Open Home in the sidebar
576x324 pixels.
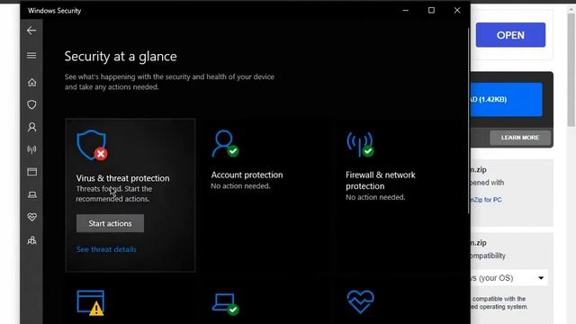(x=32, y=82)
